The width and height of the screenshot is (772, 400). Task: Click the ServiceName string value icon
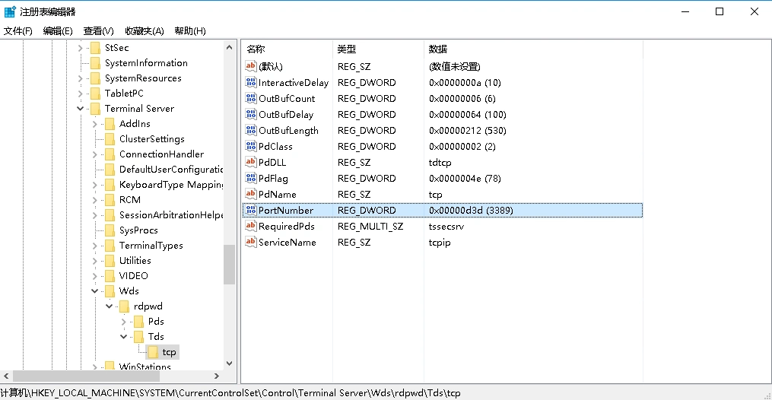[x=250, y=242]
